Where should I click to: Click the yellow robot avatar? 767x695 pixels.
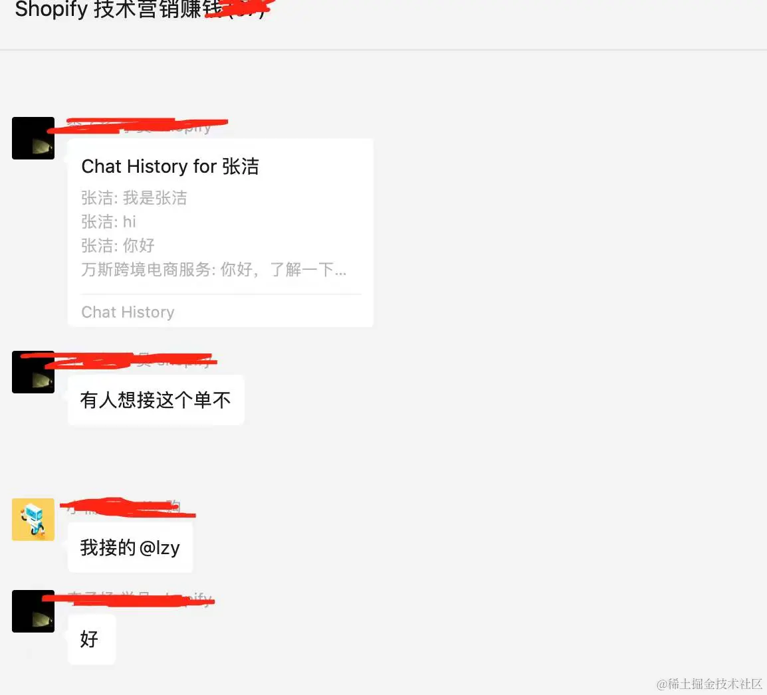[33, 520]
